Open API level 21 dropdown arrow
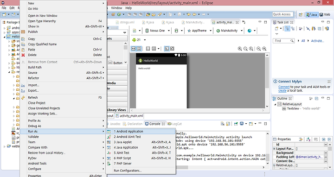The width and height of the screenshot is (334, 177). (x=145, y=40)
